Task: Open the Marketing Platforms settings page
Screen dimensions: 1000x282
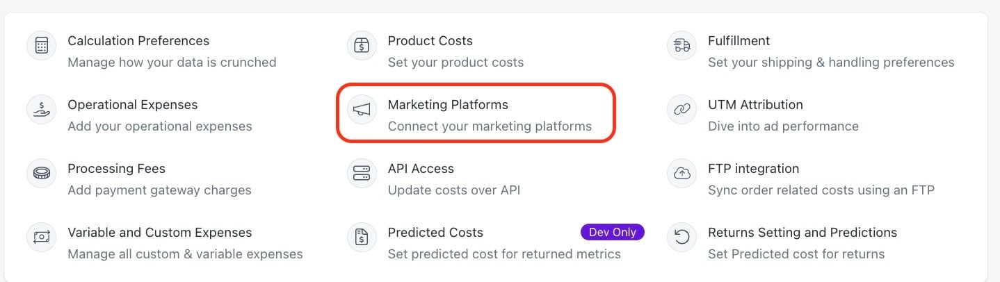Action: point(448,105)
